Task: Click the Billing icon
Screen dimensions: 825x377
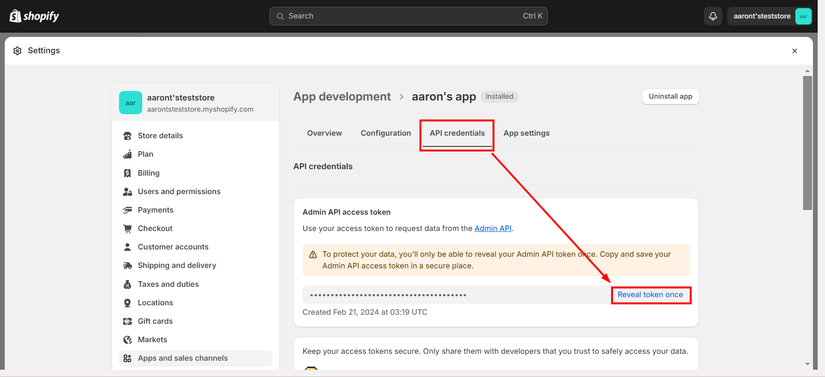Action: (x=128, y=173)
